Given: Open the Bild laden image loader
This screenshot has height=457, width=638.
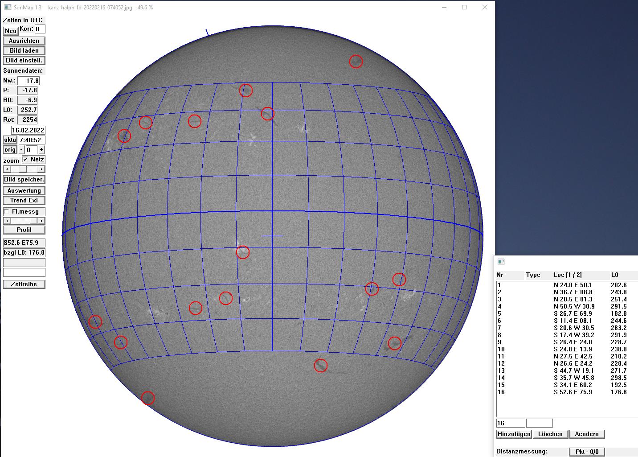Looking at the screenshot, I should [24, 50].
